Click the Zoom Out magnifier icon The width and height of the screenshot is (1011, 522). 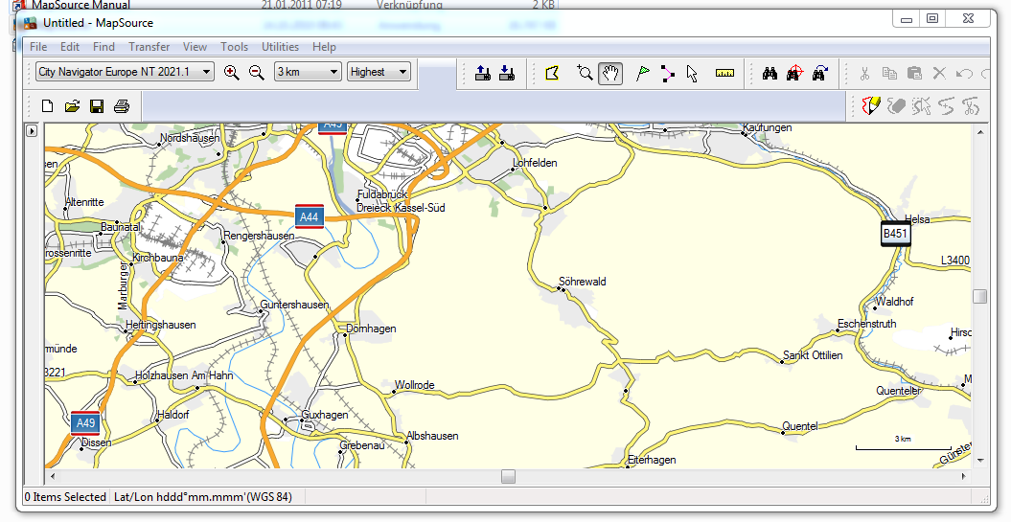tap(256, 72)
